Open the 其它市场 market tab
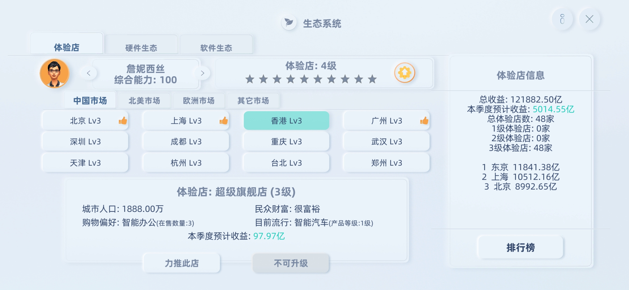629x290 pixels. (x=253, y=101)
